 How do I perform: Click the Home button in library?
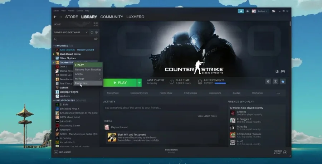point(57,24)
